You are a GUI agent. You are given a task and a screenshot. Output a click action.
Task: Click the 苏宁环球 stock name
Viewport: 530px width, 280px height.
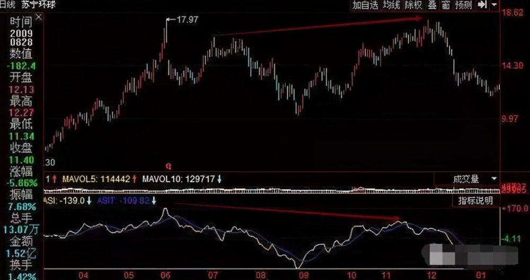[38, 4]
